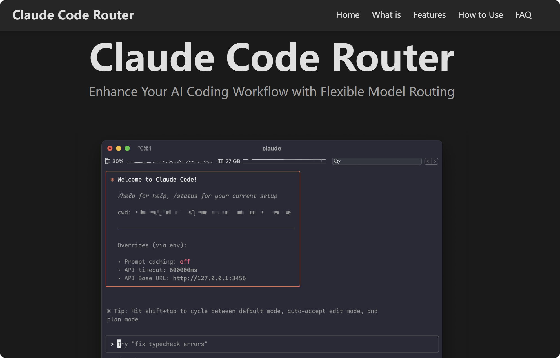Open the Home navigation item
This screenshot has width=560, height=358.
pyautogui.click(x=348, y=15)
